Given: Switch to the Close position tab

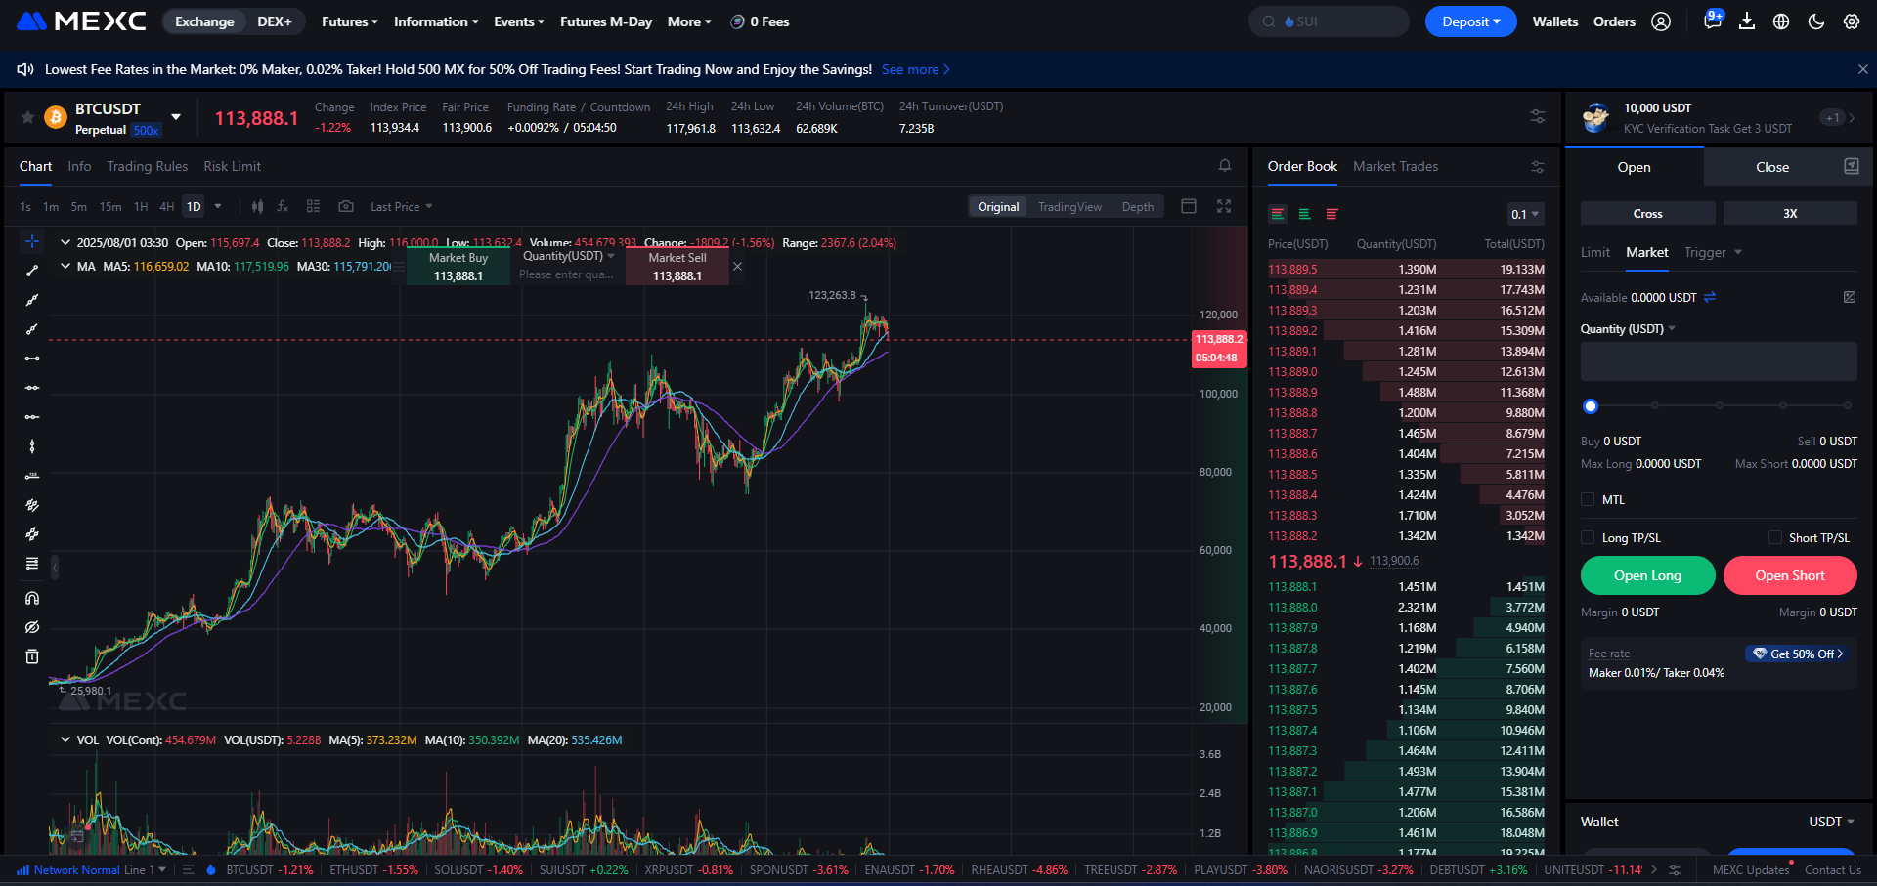Looking at the screenshot, I should pos(1771,167).
